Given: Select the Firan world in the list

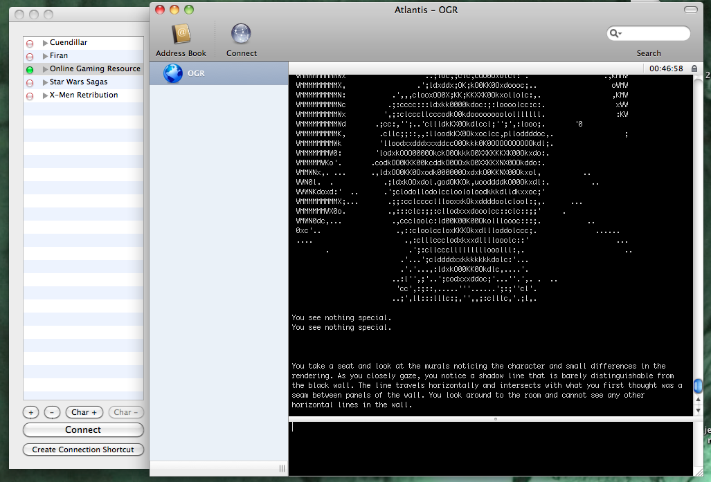Looking at the screenshot, I should (59, 56).
